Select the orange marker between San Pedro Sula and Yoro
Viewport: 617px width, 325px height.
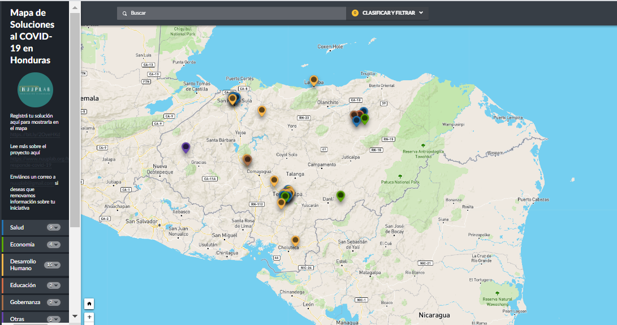pos(262,111)
